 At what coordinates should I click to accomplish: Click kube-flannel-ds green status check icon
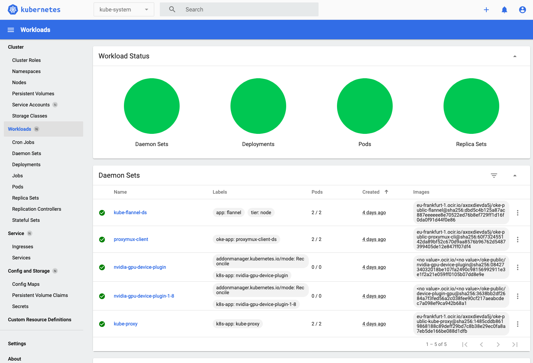(x=102, y=213)
